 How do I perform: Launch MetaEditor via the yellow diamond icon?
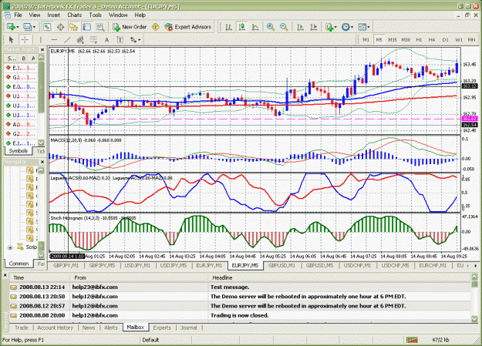(x=156, y=27)
